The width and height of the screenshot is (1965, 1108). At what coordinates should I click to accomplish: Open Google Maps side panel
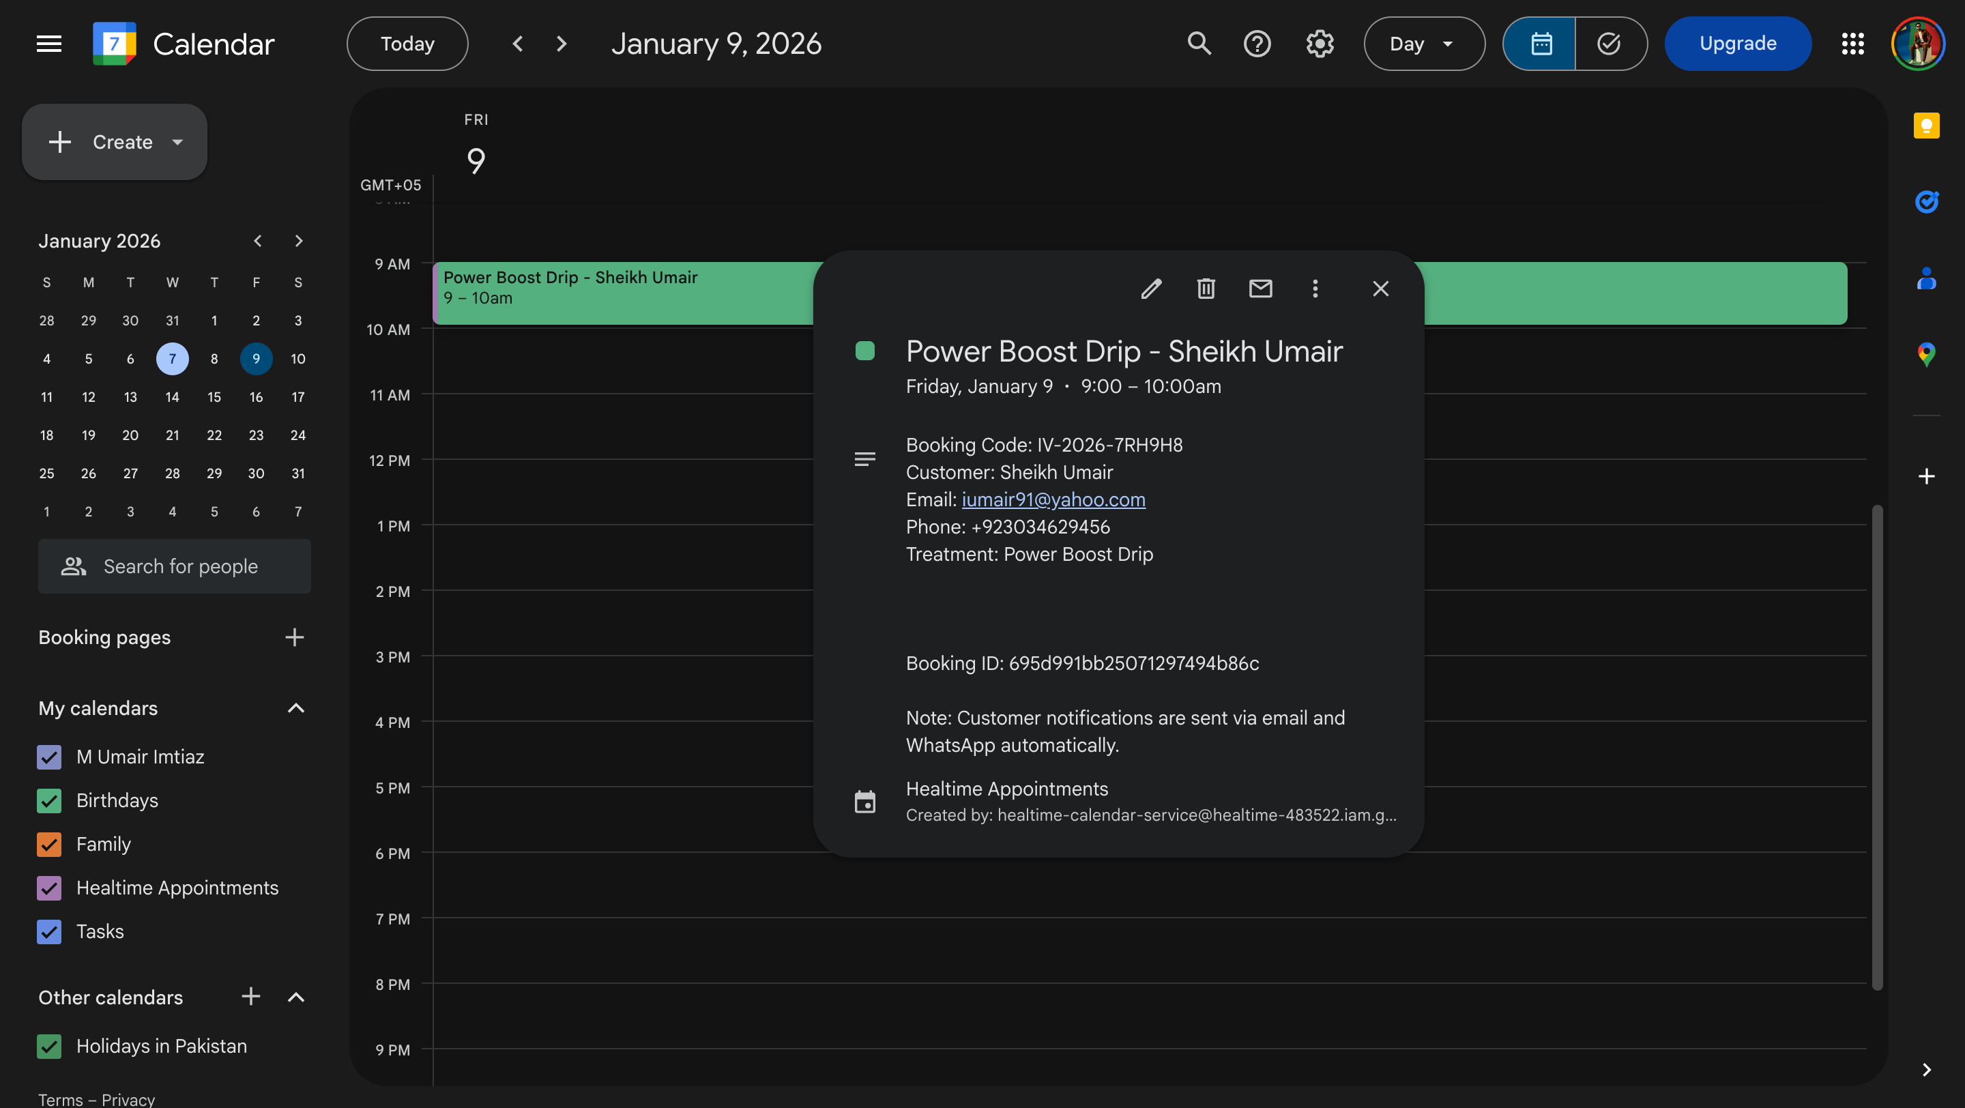coord(1927,354)
